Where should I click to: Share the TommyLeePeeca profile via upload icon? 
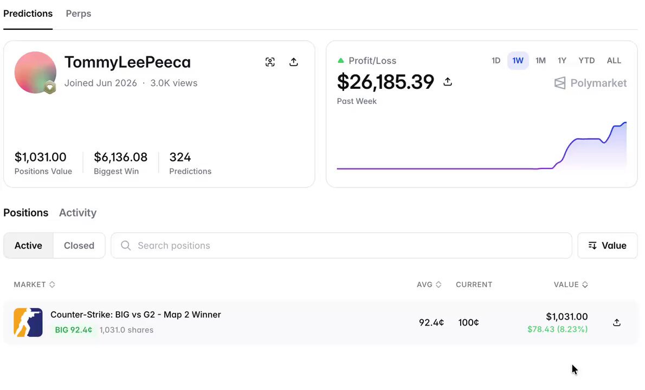tap(293, 62)
